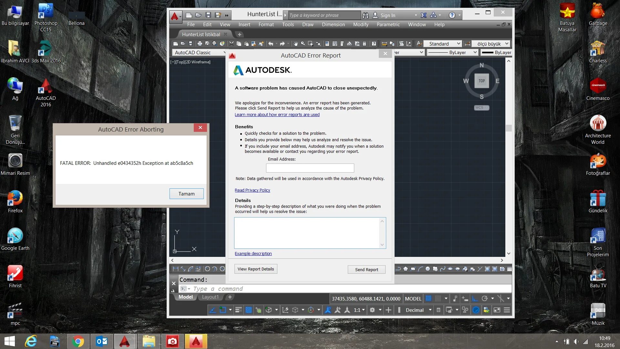Click the View Report Details button
Image resolution: width=620 pixels, height=349 pixels.
coord(255,269)
